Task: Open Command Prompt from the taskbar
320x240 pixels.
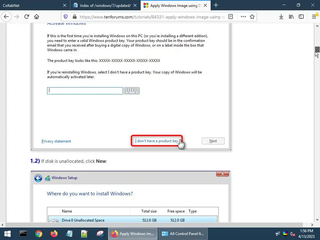Action: tap(23, 234)
